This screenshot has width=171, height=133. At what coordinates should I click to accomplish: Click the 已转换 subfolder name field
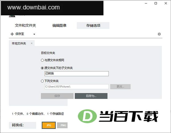click(77, 74)
